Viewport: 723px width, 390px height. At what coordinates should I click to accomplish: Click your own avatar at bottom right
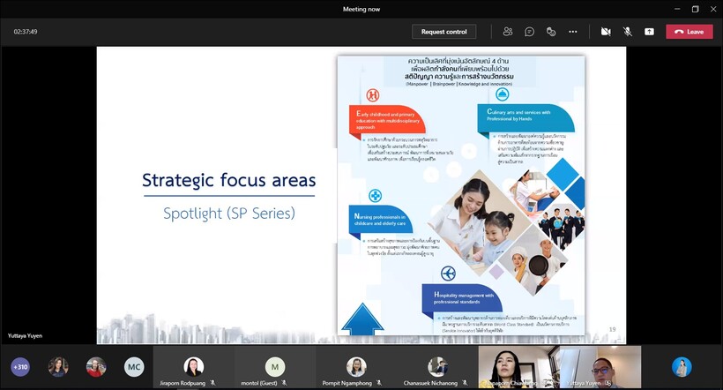(x=681, y=367)
